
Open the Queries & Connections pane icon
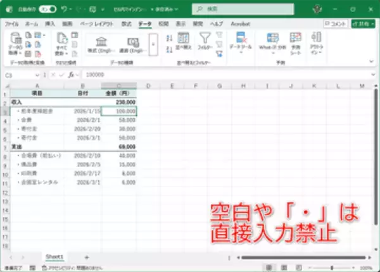pyautogui.click(x=75, y=35)
